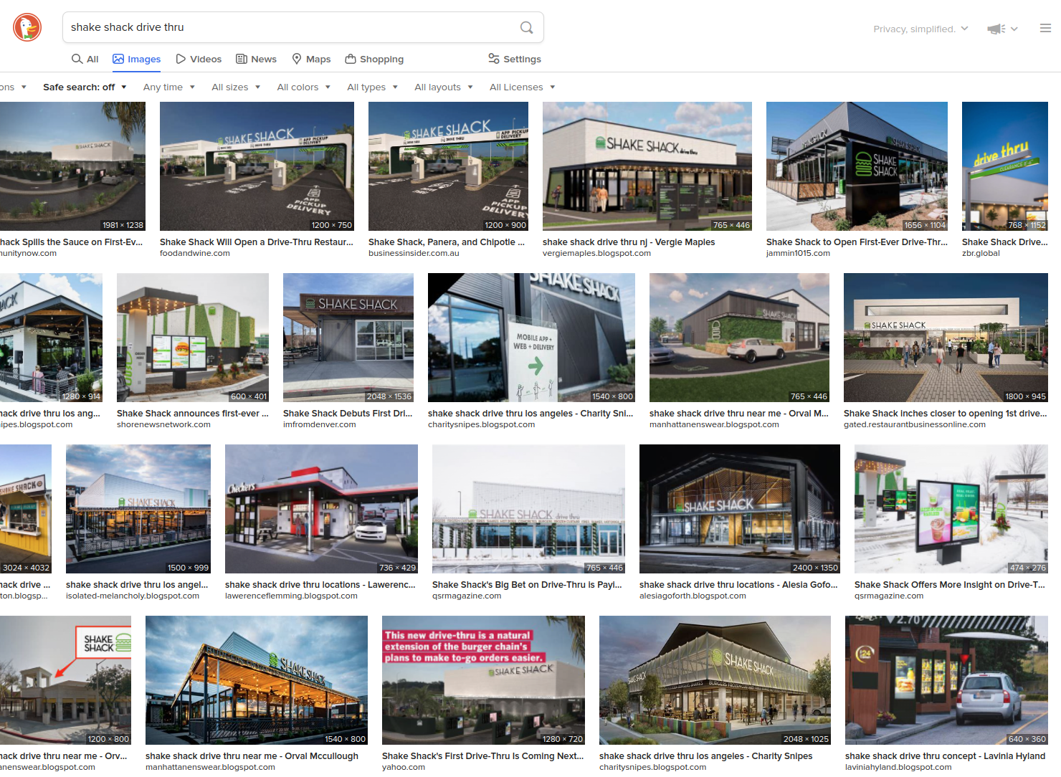Go to the All results tab
The image size is (1061, 777).
85,59
